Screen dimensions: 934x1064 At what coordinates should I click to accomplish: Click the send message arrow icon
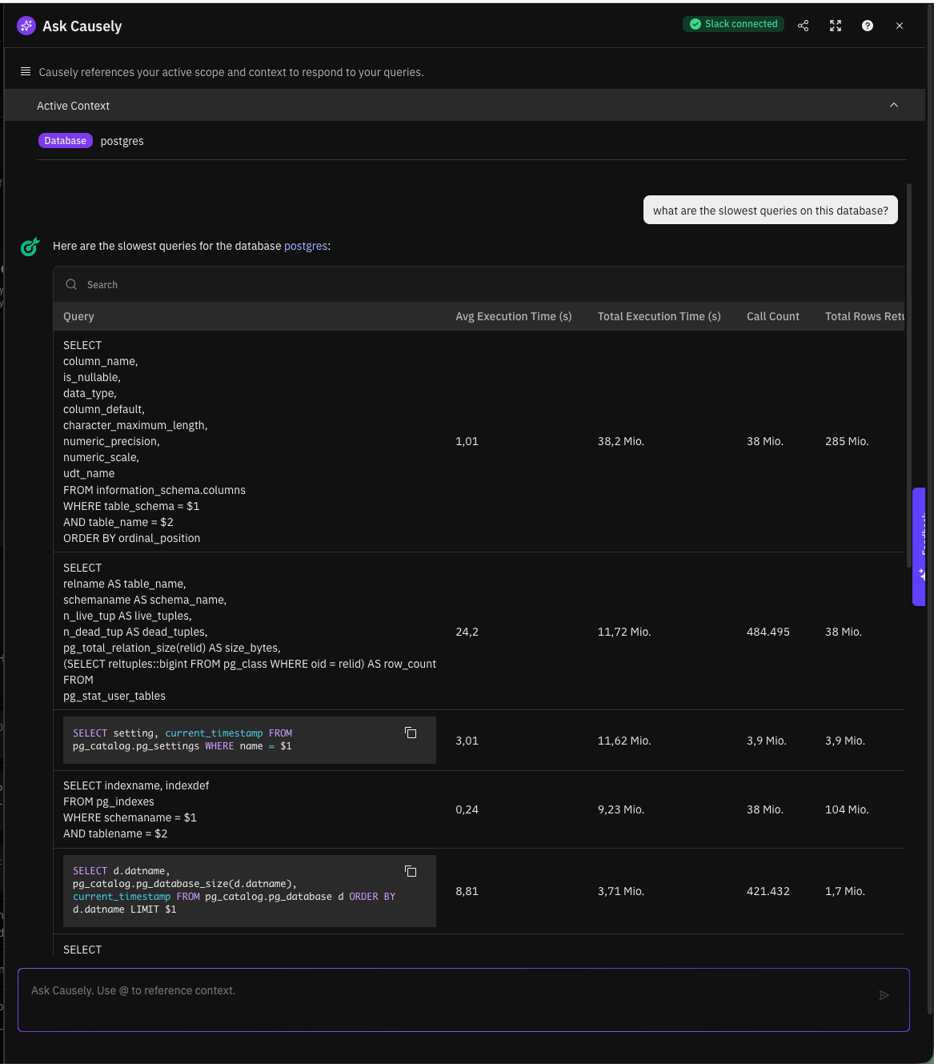(x=884, y=995)
